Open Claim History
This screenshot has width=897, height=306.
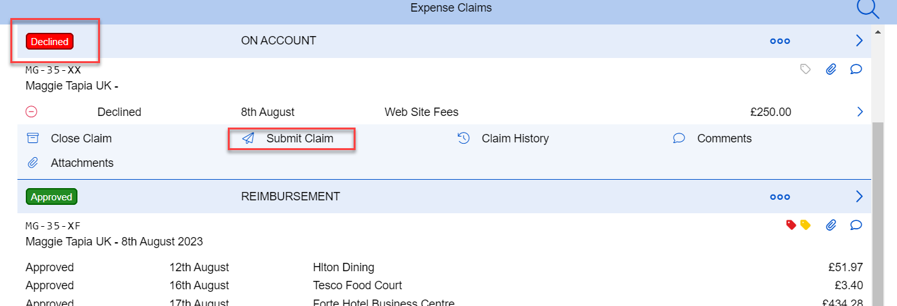pos(515,139)
